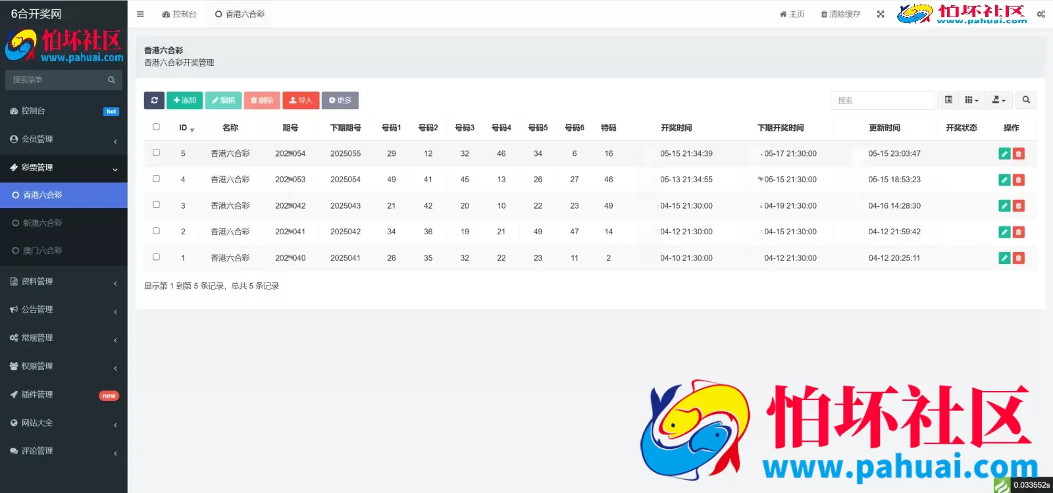Click the search magnifier button beside export
The width and height of the screenshot is (1053, 493).
1026,100
